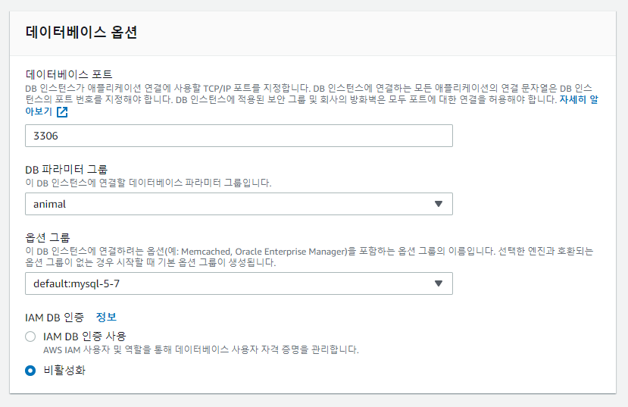Follow the '자세히 알아보기' link
Image resolution: width=628 pixels, height=407 pixels.
pyautogui.click(x=578, y=99)
